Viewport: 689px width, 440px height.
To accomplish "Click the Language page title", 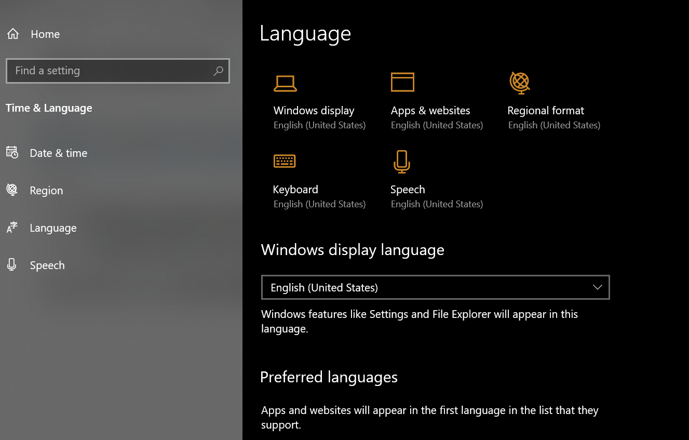I will pos(305,34).
